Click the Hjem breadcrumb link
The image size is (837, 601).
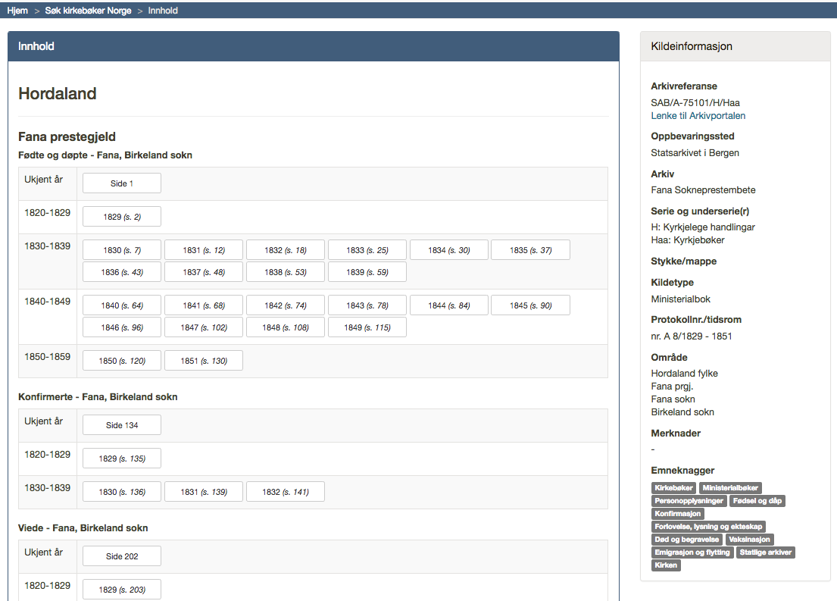point(17,11)
